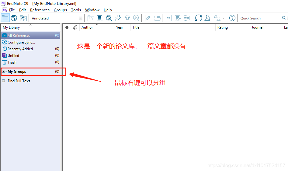Click the Open File folder icon
Image resolution: width=288 pixels, height=171 pixels.
[x=157, y=18]
